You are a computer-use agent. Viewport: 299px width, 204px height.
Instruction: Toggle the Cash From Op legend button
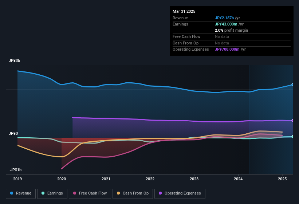click(133, 193)
